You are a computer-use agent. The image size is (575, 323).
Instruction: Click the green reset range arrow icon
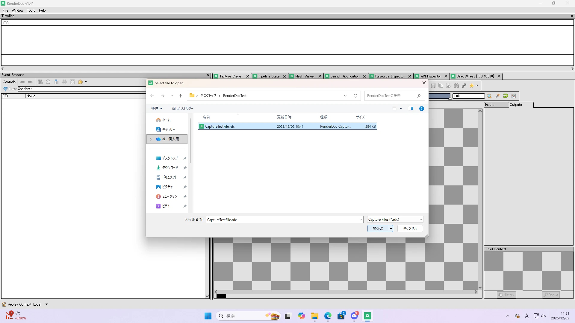[x=506, y=96]
